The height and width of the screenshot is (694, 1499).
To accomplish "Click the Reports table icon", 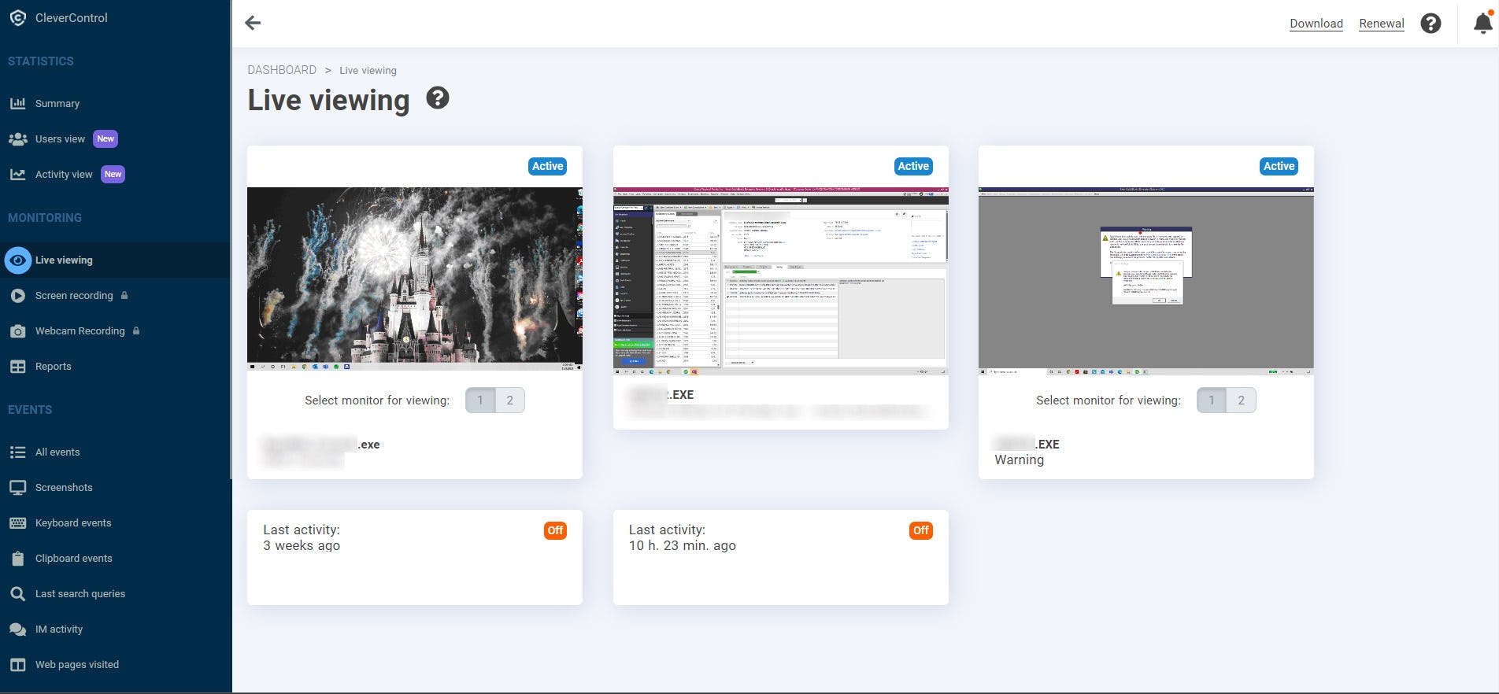I will (17, 367).
